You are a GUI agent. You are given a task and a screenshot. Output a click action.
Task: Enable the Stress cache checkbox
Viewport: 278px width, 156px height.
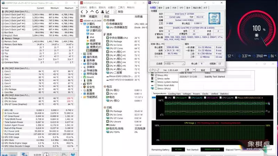tap(156, 78)
